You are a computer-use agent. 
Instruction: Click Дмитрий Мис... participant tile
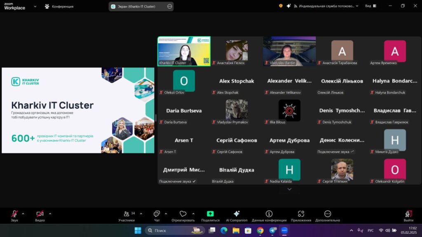coord(184,170)
